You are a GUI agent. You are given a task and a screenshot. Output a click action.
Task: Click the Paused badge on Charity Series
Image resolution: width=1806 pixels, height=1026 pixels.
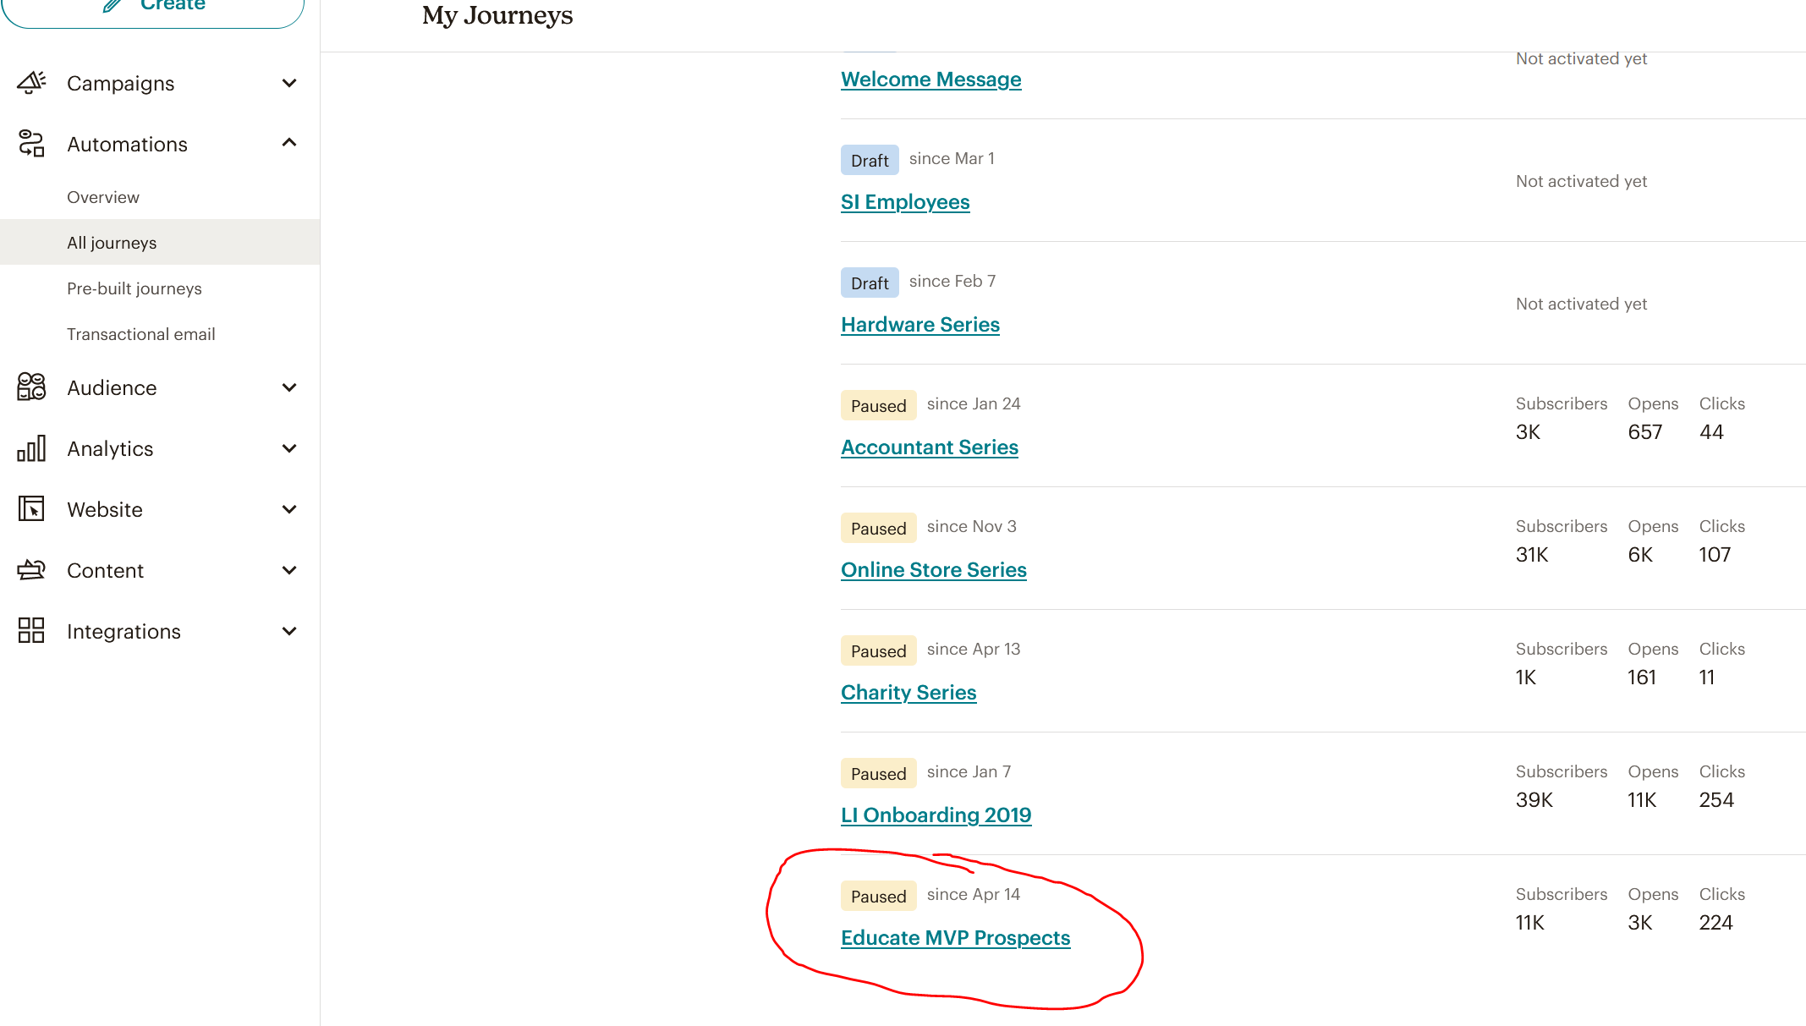pyautogui.click(x=878, y=650)
